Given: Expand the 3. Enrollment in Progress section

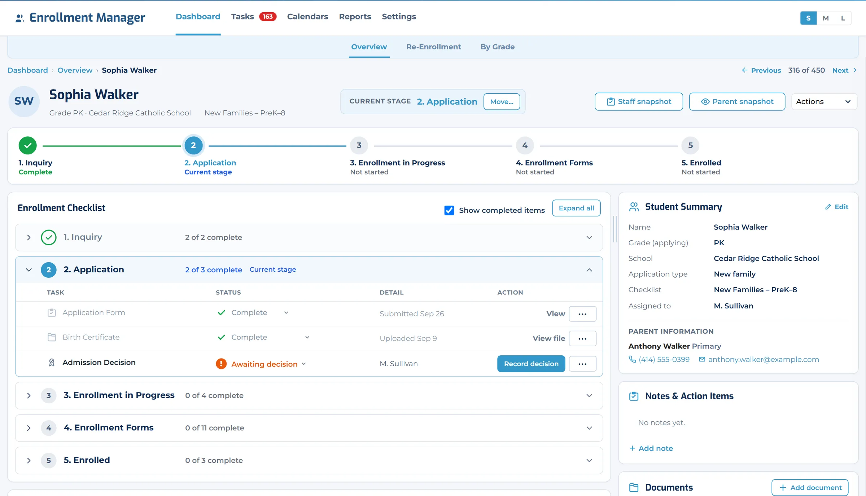Looking at the screenshot, I should (29, 396).
